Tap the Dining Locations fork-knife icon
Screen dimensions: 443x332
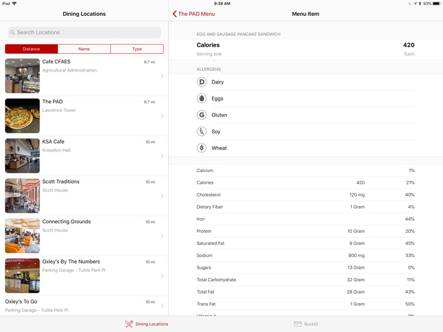tap(129, 324)
